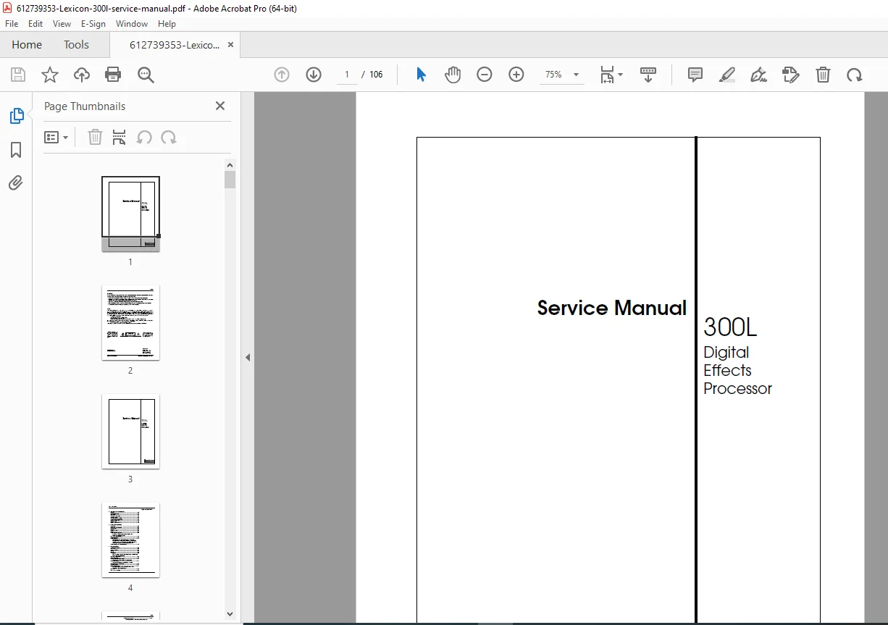The height and width of the screenshot is (625, 888).
Task: Open the fit page options icon
Action: (611, 75)
